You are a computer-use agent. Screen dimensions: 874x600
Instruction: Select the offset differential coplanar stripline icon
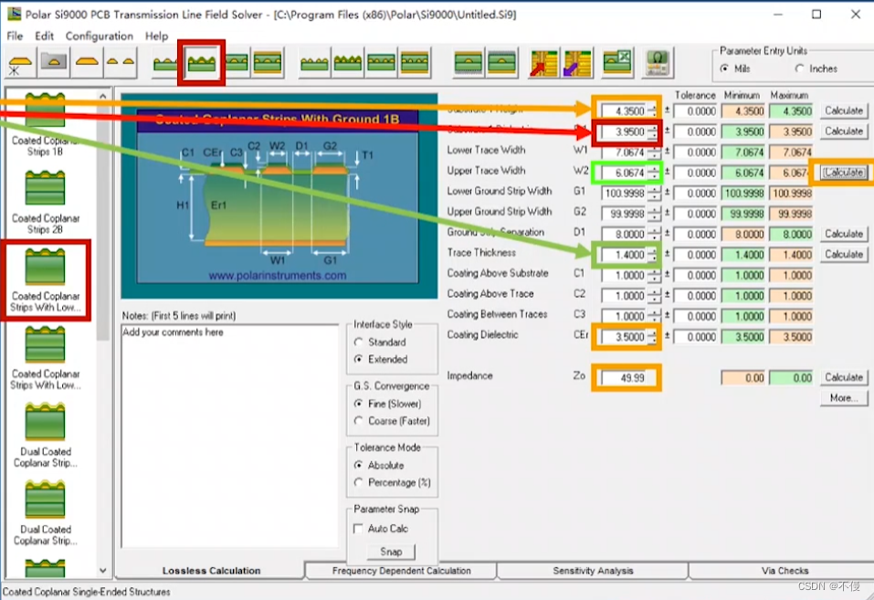pyautogui.click(x=415, y=62)
